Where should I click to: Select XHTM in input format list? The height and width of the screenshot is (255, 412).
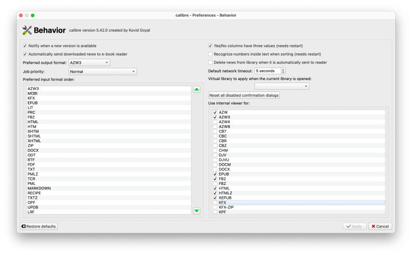(109, 131)
